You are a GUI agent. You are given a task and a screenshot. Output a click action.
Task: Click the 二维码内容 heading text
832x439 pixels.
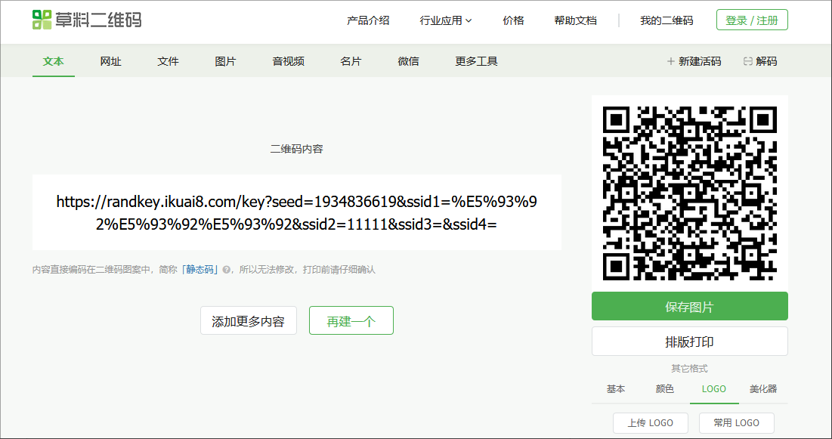pos(297,149)
